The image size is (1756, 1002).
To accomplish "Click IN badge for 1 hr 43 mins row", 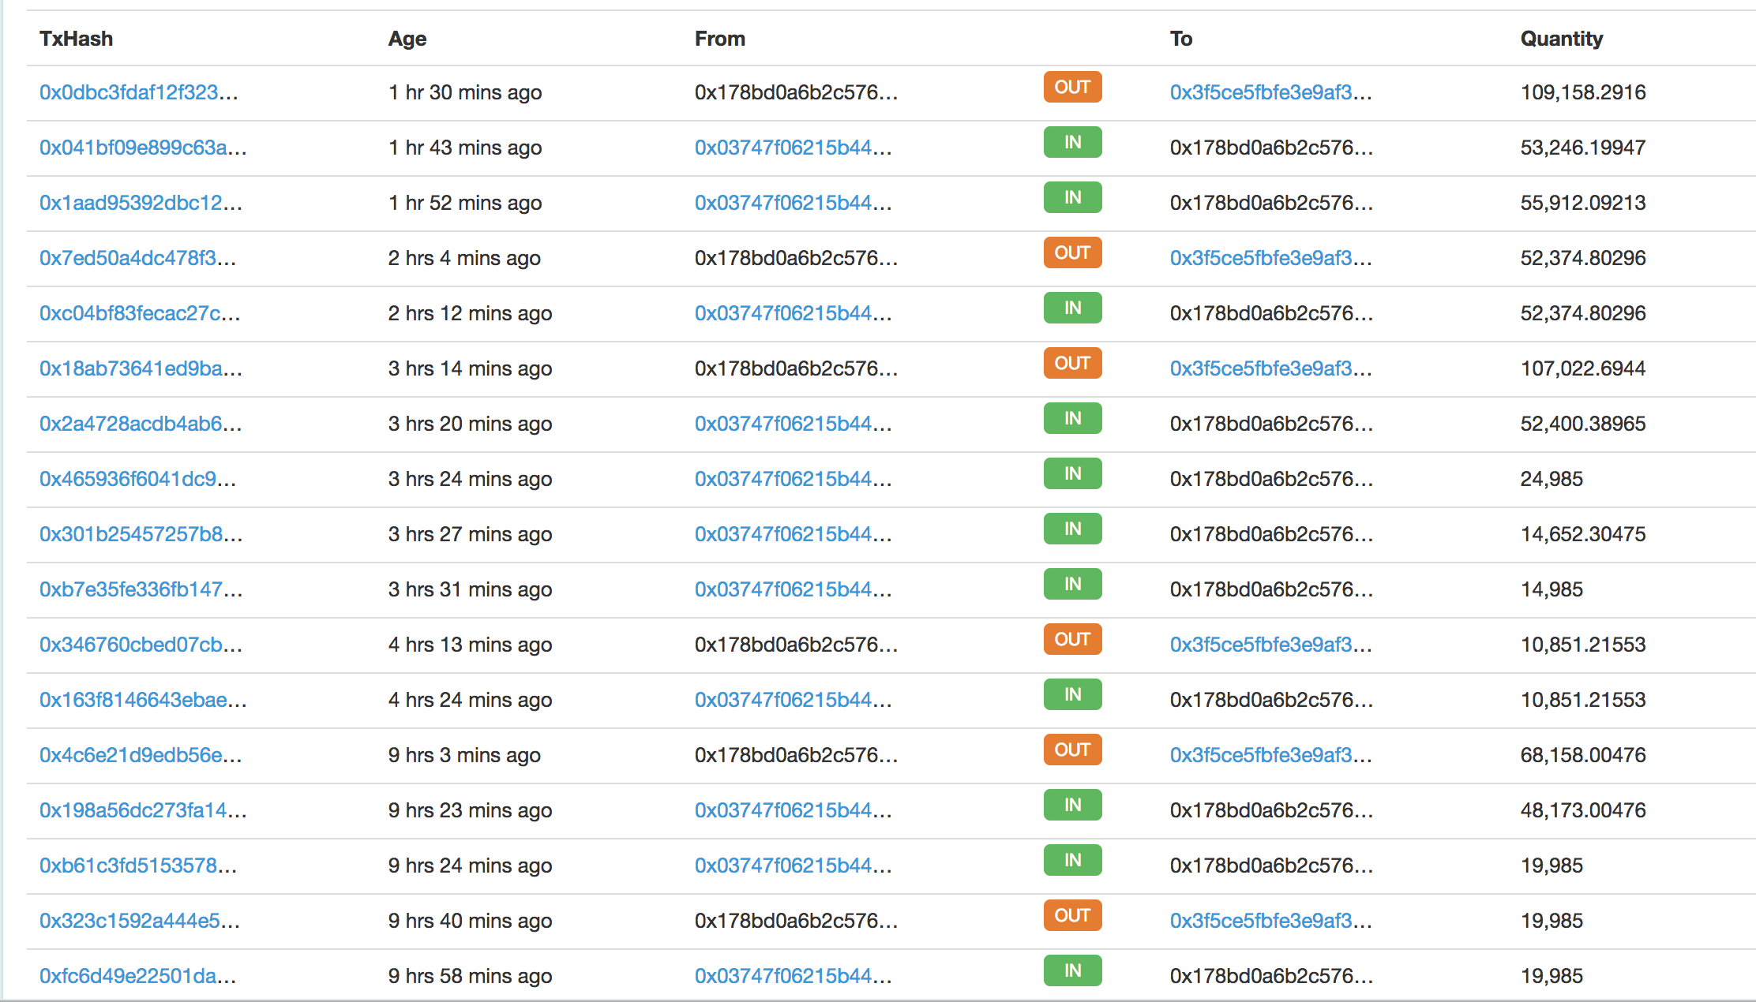I will point(1071,143).
